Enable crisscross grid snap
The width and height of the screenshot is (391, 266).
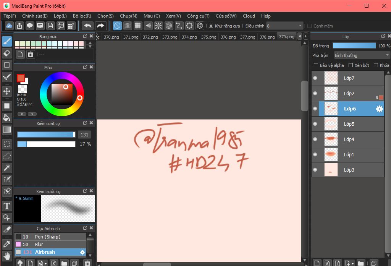pos(137,26)
